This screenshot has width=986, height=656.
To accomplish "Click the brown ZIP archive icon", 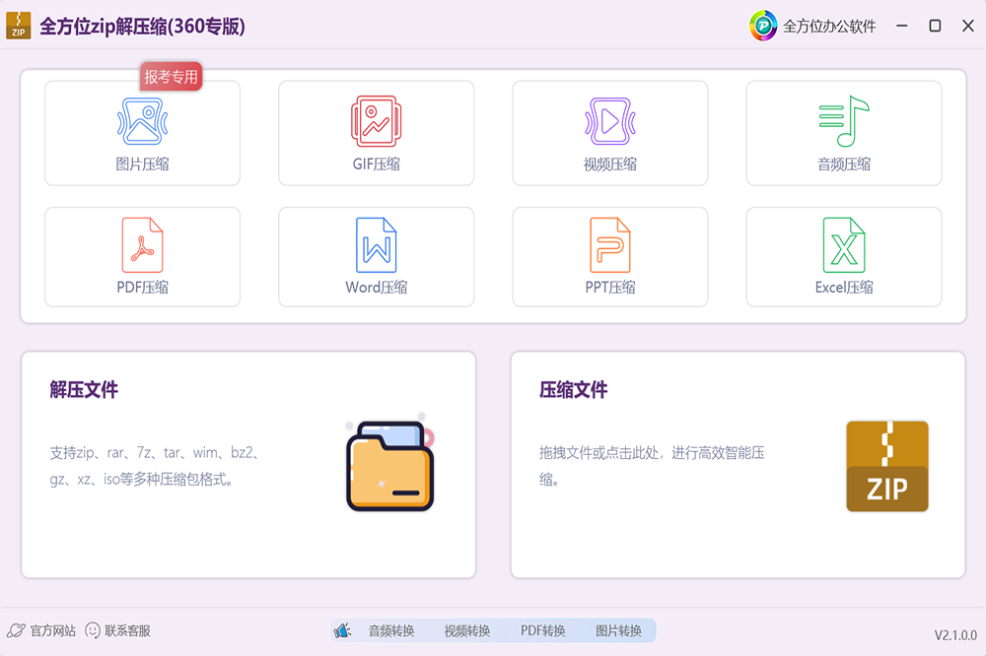I will pyautogui.click(x=886, y=466).
